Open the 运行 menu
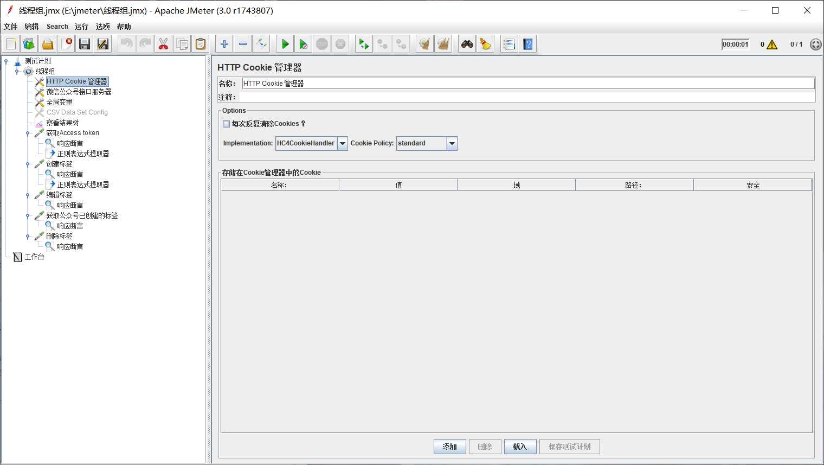 click(x=81, y=27)
